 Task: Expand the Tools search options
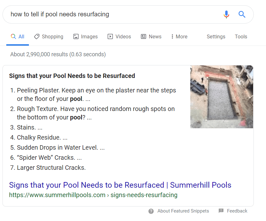click(x=241, y=36)
